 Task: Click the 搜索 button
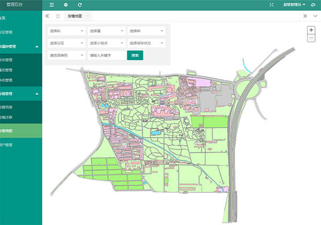pyautogui.click(x=135, y=55)
